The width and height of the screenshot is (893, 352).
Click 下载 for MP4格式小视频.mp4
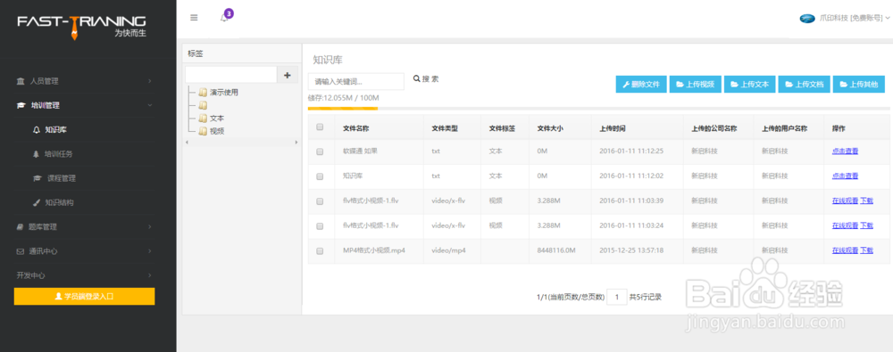(867, 250)
